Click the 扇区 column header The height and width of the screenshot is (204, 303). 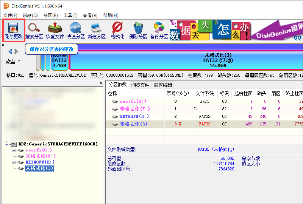point(276,93)
